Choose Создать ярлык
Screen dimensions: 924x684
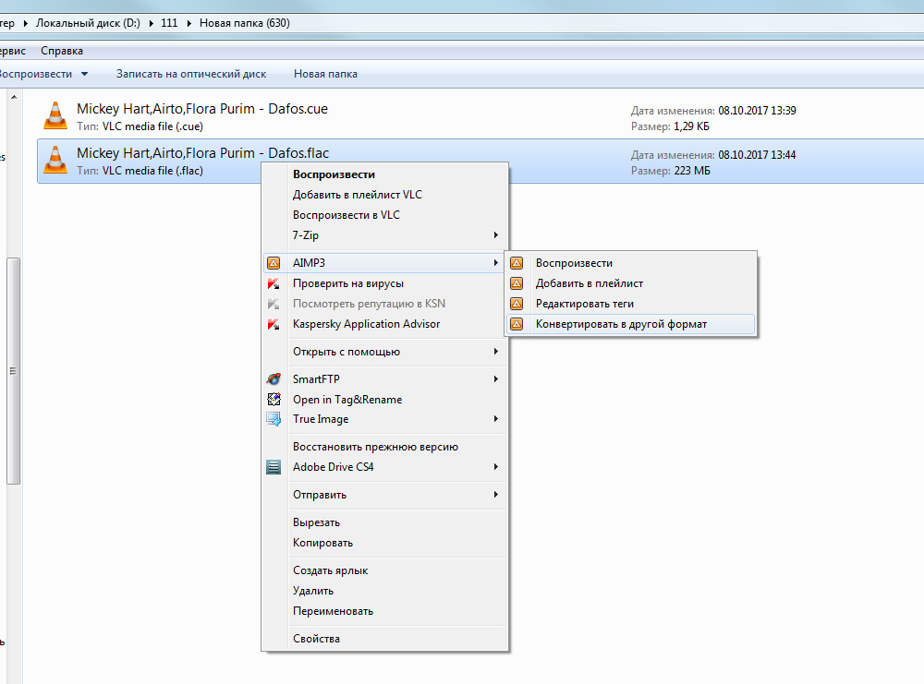(384, 570)
